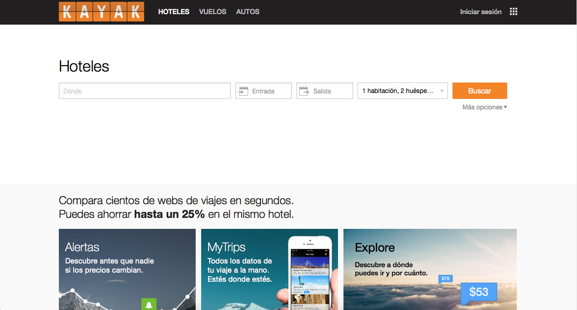Switch to the VUELOS tab

pyautogui.click(x=213, y=12)
